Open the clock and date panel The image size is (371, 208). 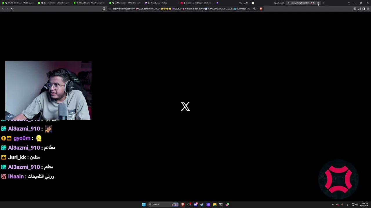tap(365, 205)
